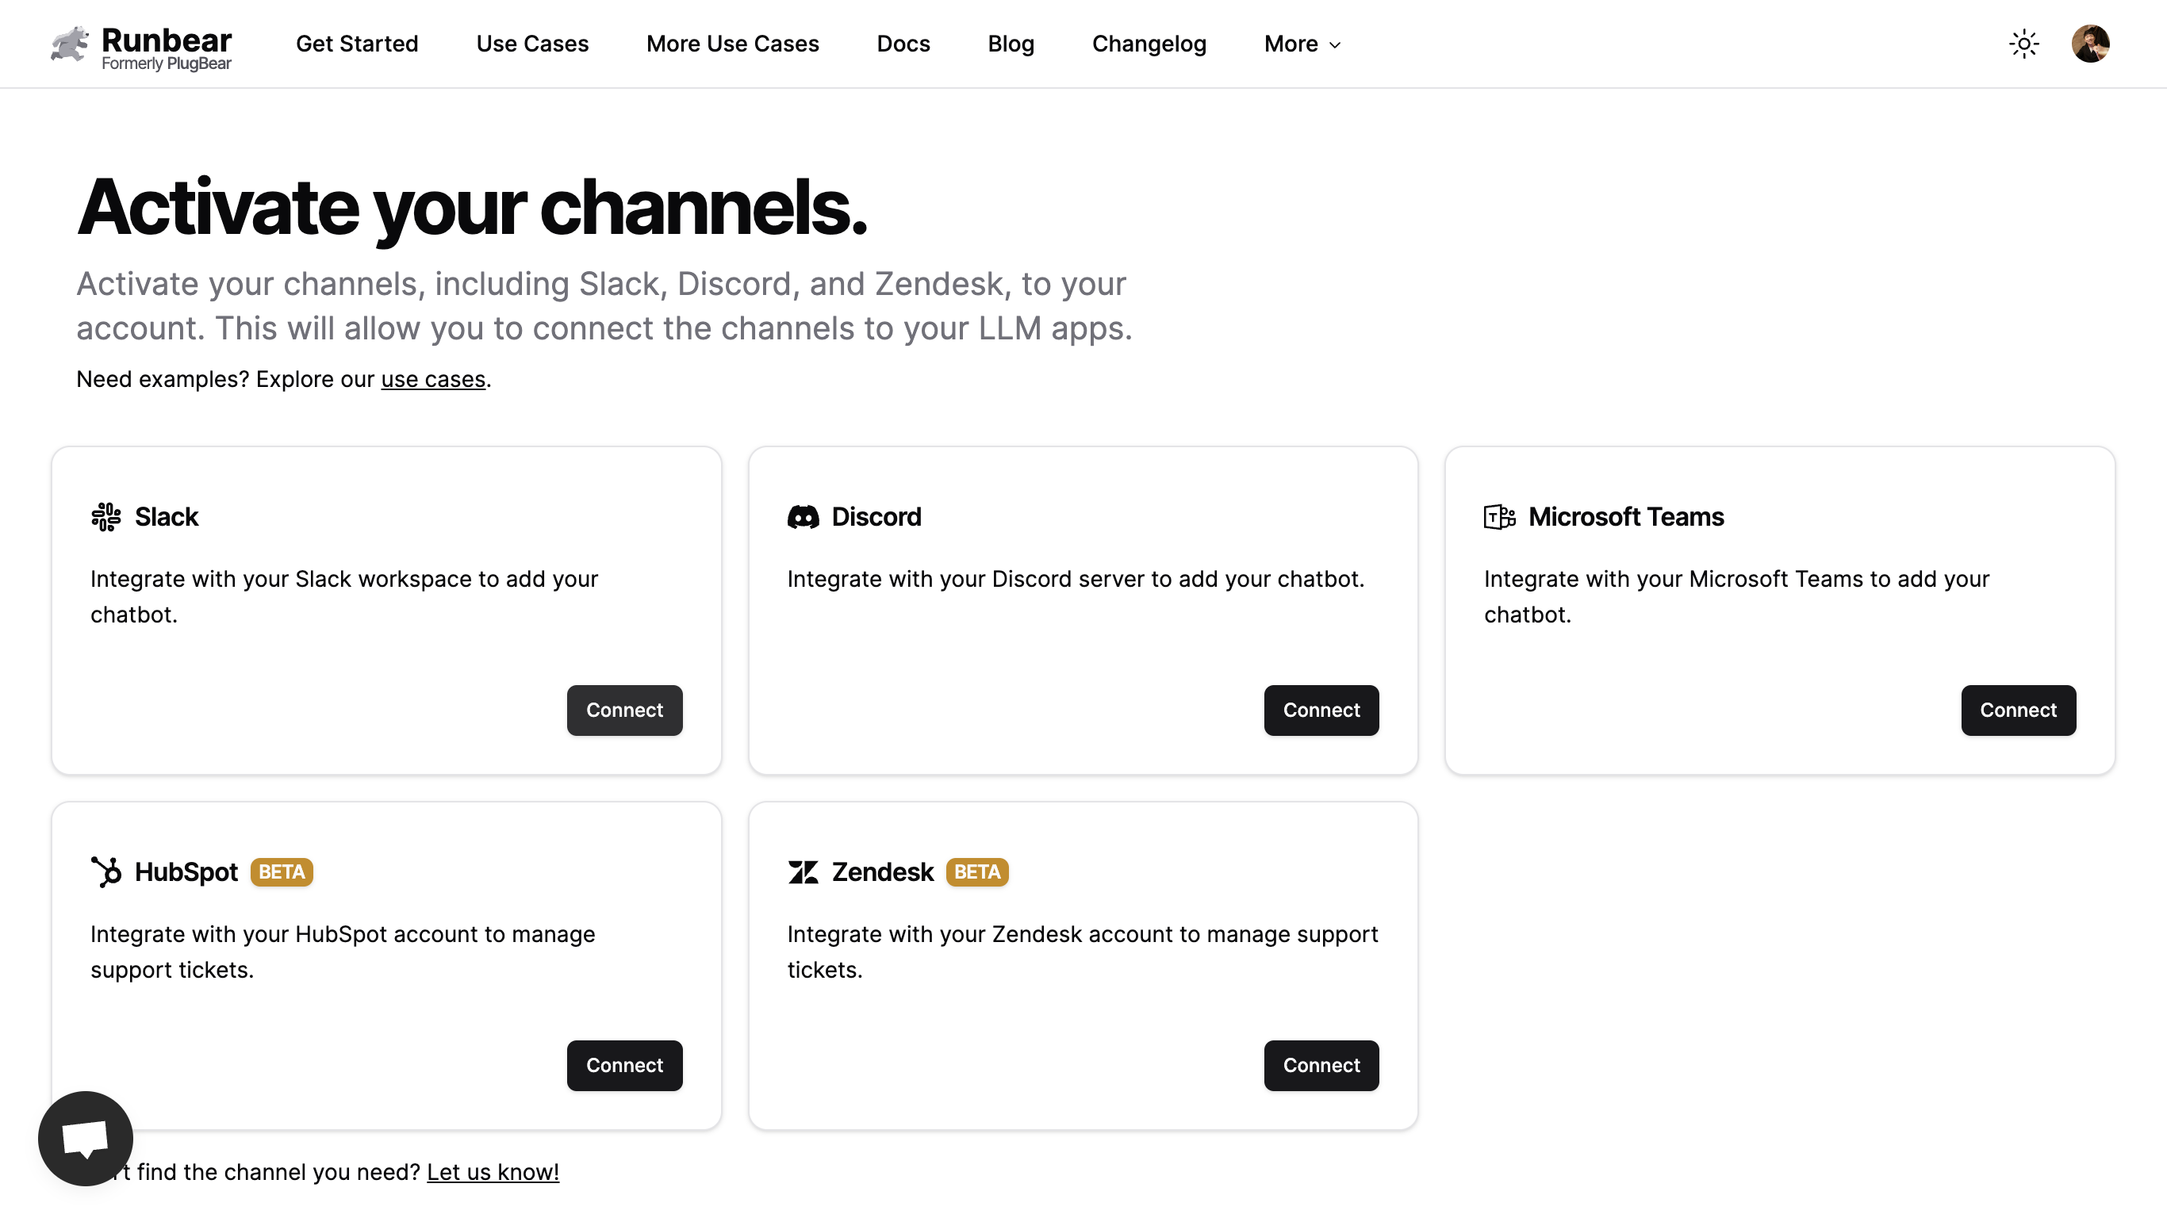Click the Slack logo icon
The width and height of the screenshot is (2167, 1218).
[x=106, y=516]
